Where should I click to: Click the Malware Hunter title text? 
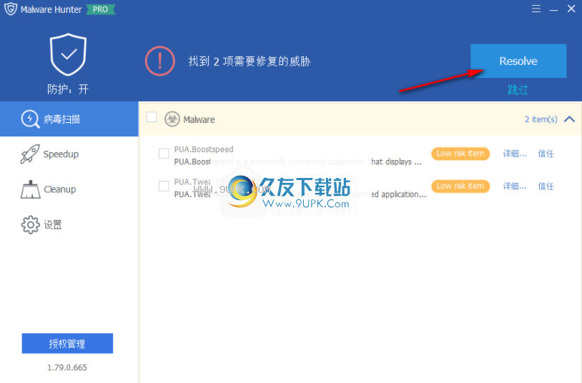(x=51, y=10)
